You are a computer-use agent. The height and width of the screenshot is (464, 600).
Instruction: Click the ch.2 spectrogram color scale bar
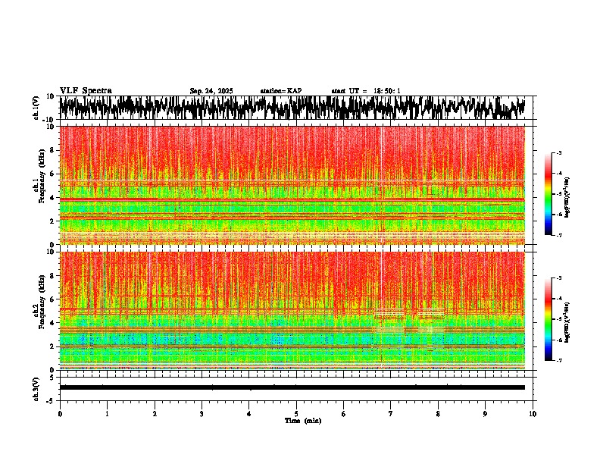click(x=548, y=319)
